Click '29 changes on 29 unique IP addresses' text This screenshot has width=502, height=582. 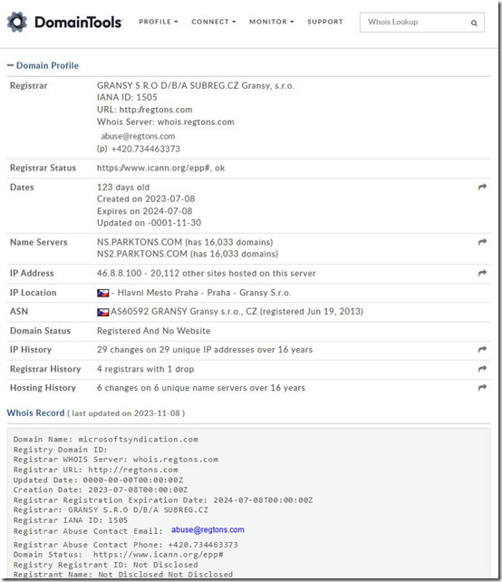(205, 350)
